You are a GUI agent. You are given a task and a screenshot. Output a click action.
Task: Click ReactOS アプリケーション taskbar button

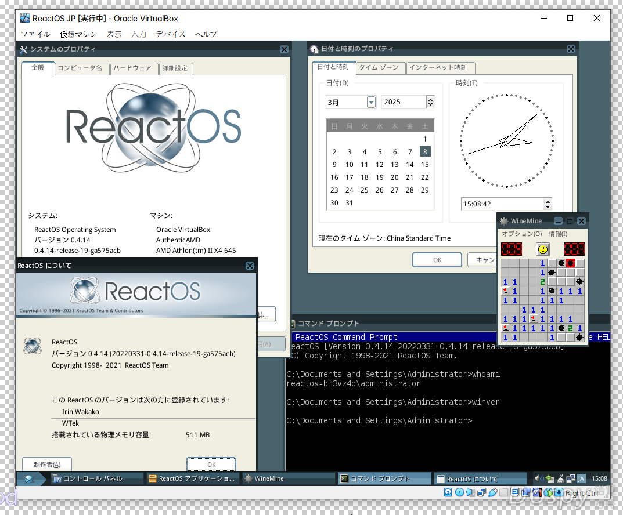coord(192,478)
